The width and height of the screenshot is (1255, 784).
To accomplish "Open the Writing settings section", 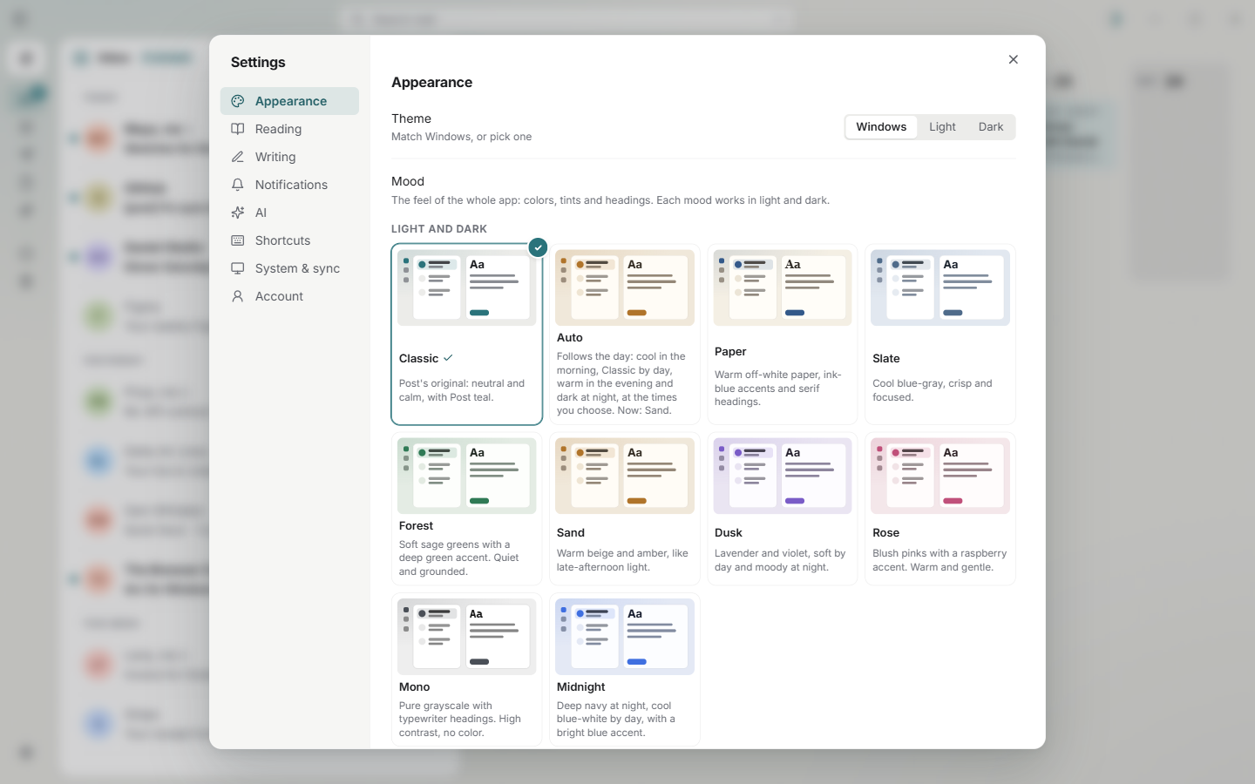I will tap(289, 157).
